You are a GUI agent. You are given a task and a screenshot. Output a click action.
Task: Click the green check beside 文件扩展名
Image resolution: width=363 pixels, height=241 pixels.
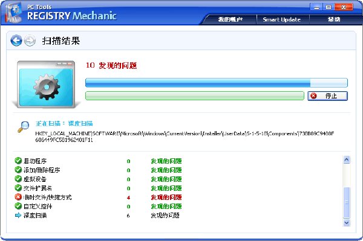[18, 188]
